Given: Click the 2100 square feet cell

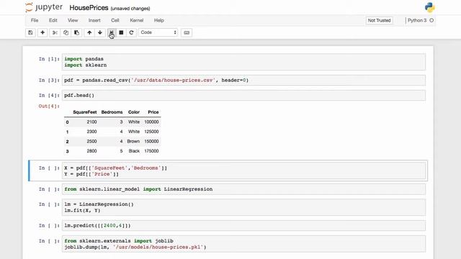Looking at the screenshot, I should click(x=91, y=122).
